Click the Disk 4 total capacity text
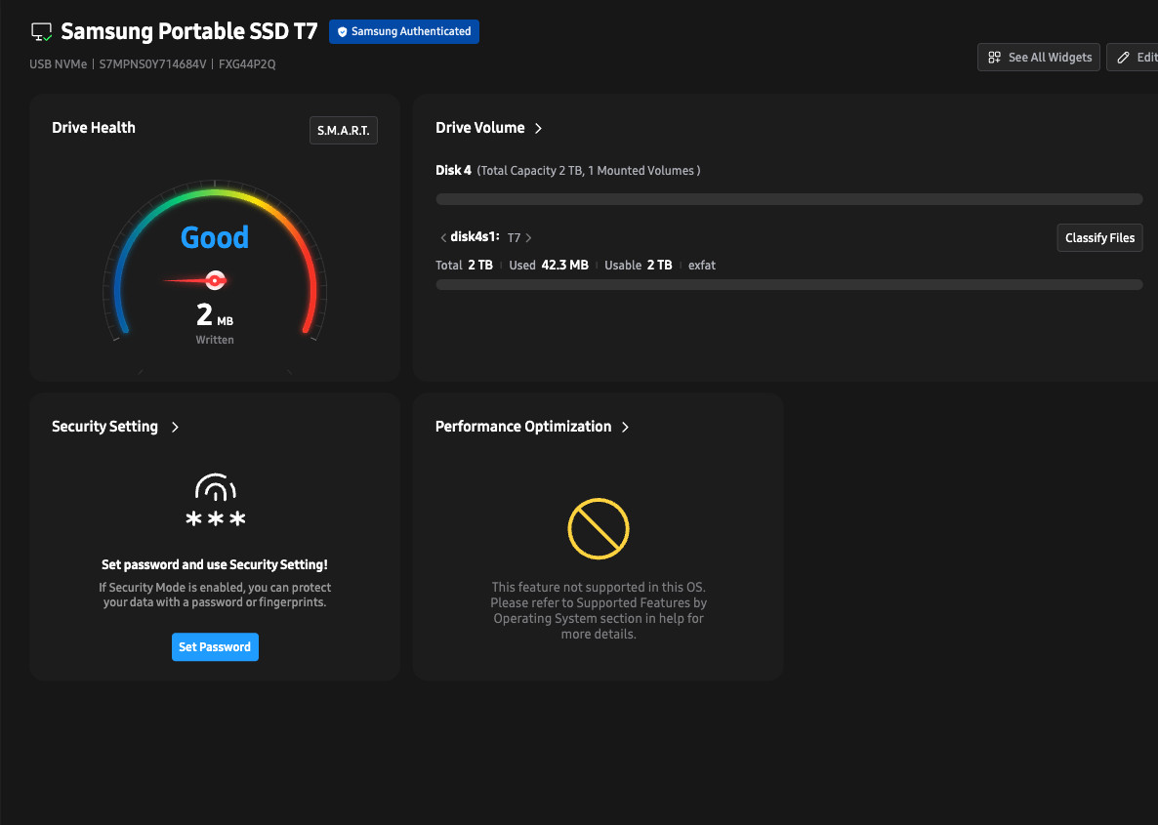 (x=589, y=171)
